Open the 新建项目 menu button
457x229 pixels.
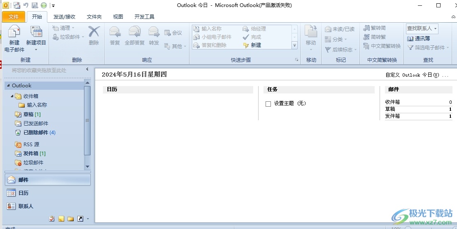[36, 39]
